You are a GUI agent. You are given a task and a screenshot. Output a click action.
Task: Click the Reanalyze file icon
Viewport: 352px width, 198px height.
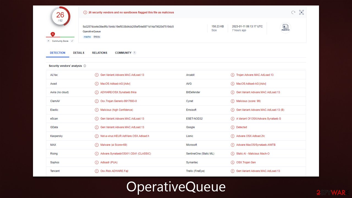[x=293, y=12]
